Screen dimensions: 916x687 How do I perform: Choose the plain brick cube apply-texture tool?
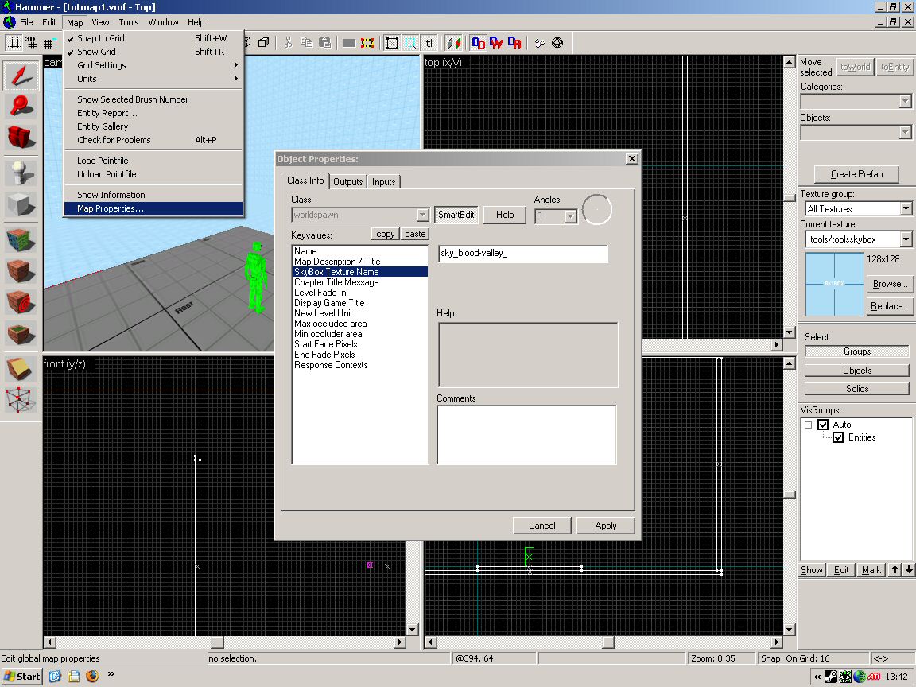[21, 271]
